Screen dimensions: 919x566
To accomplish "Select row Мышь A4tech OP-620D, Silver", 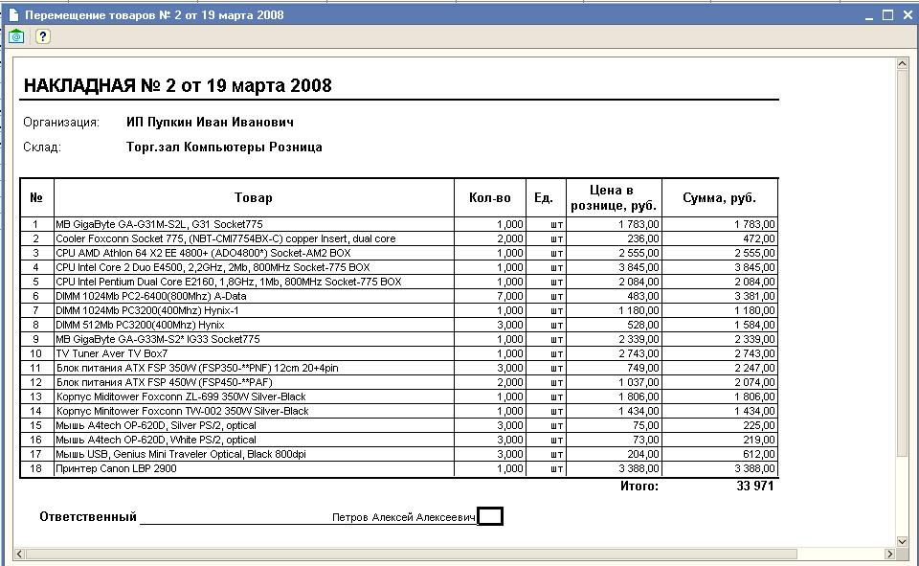I will [398, 425].
